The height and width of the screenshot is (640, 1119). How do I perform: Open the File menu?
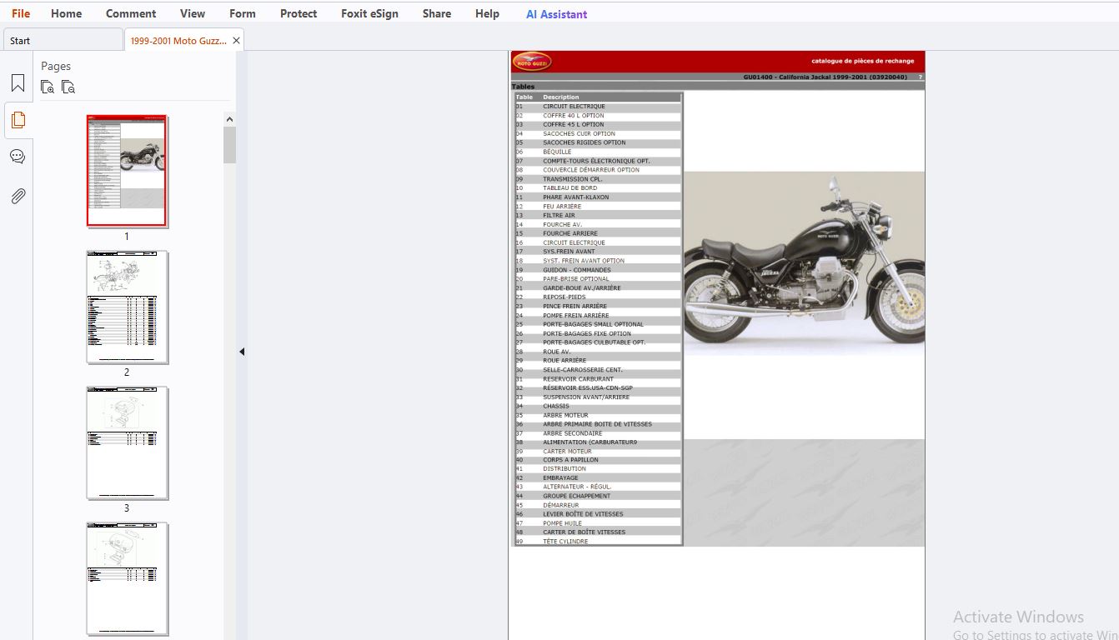(21, 13)
